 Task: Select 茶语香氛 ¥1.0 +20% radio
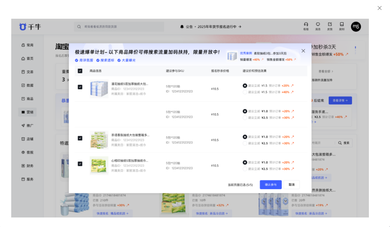coord(245,137)
